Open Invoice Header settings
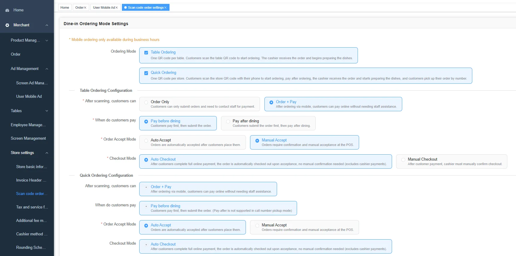This screenshot has height=256, width=516. tap(27, 180)
